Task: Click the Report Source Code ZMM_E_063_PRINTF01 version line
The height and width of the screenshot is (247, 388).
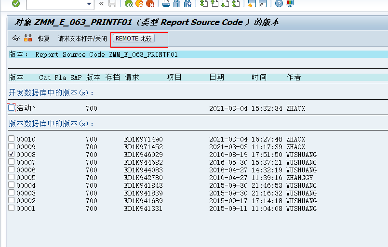Action: [107, 54]
